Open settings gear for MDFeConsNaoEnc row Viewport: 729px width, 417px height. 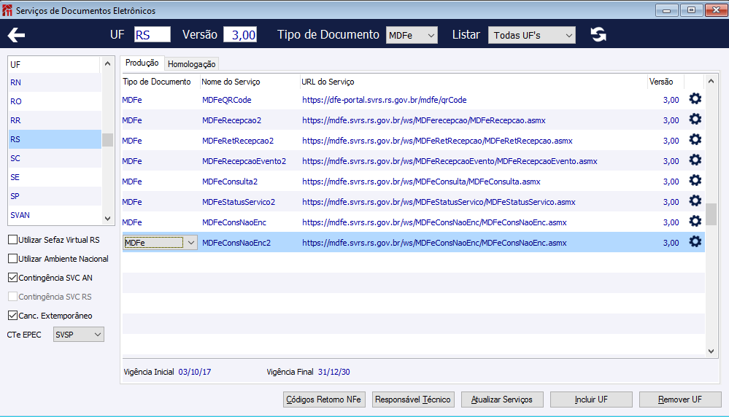pyautogui.click(x=695, y=222)
